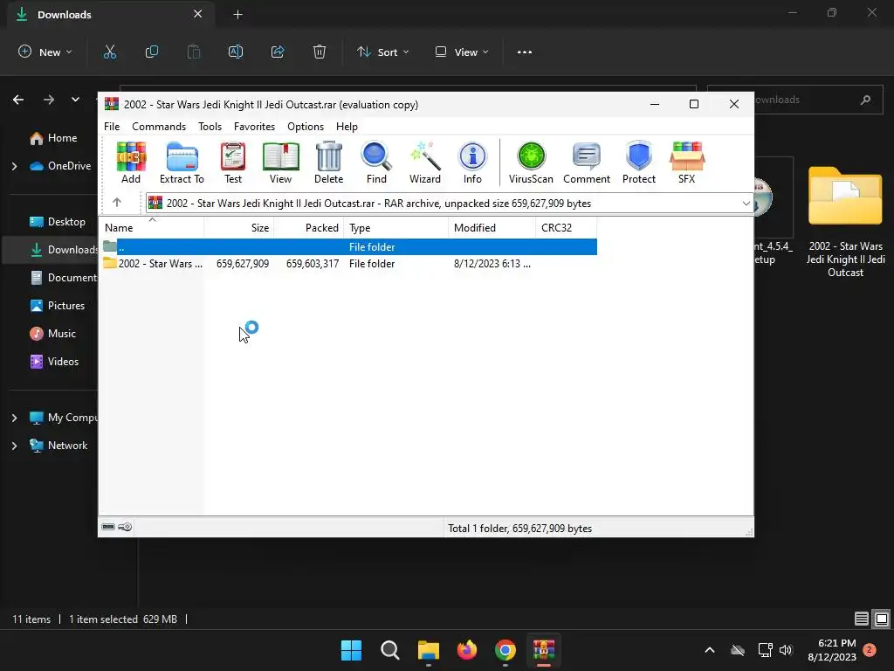The width and height of the screenshot is (894, 671).
Task: Click the key password icon in status bar
Action: coord(125,527)
